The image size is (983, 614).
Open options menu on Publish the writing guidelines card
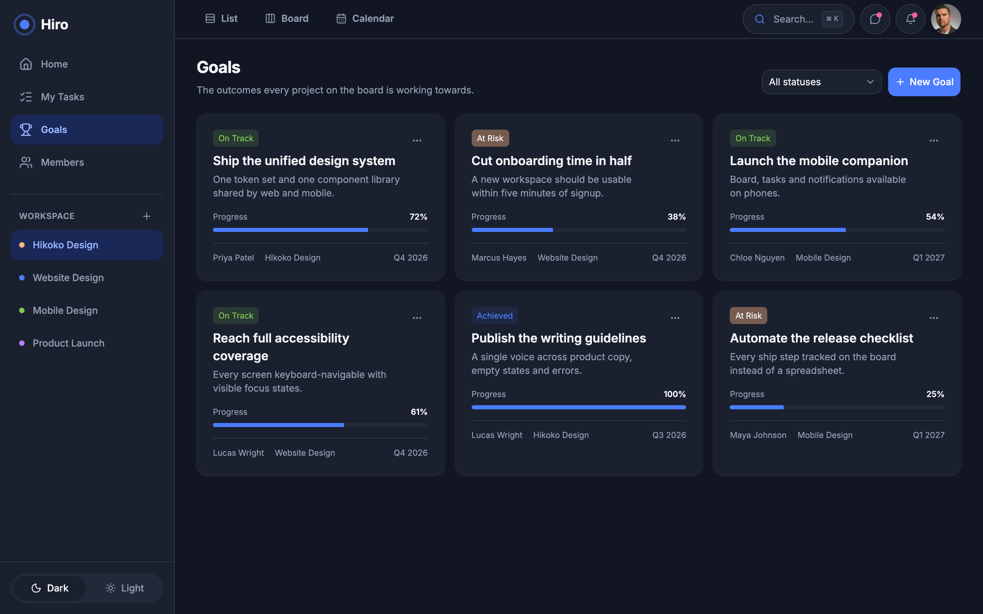point(675,318)
